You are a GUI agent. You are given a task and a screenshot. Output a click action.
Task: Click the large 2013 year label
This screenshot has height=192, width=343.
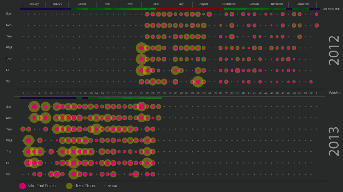point(333,141)
